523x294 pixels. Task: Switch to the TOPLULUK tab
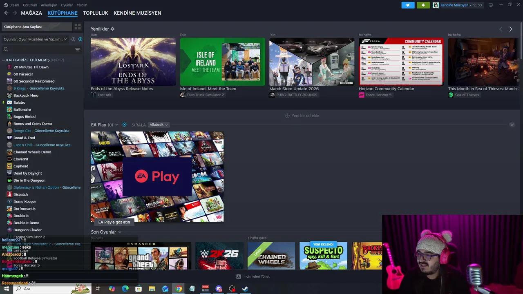(96, 13)
